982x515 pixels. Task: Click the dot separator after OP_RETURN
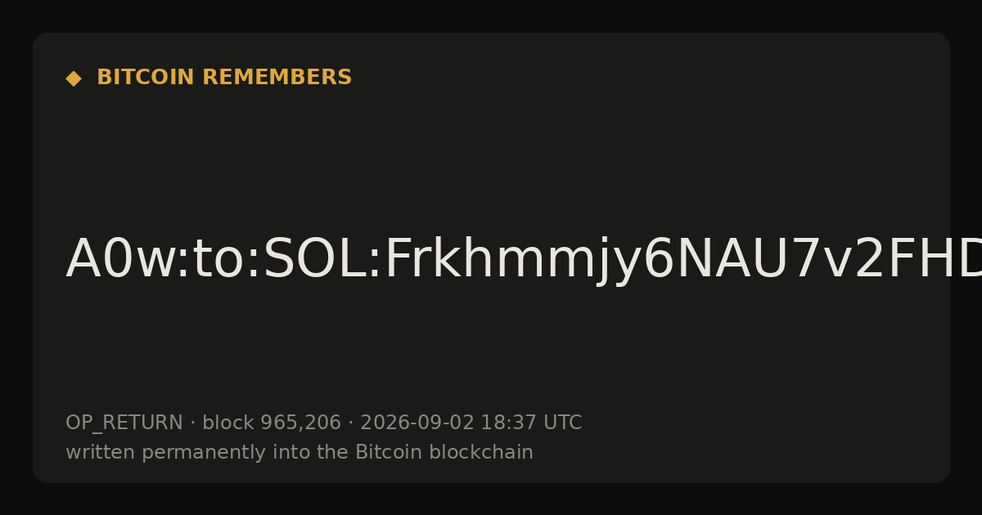coord(193,423)
